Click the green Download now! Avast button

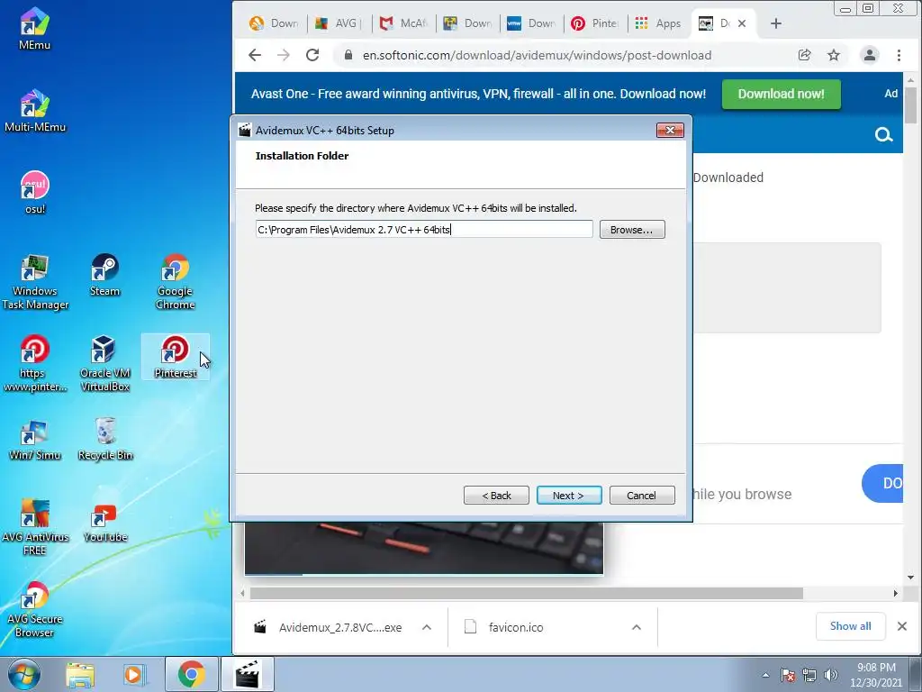[781, 94]
